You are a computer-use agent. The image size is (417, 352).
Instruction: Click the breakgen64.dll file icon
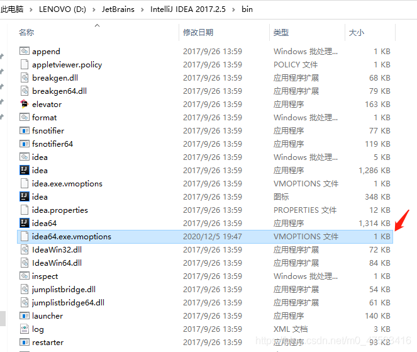(x=25, y=91)
